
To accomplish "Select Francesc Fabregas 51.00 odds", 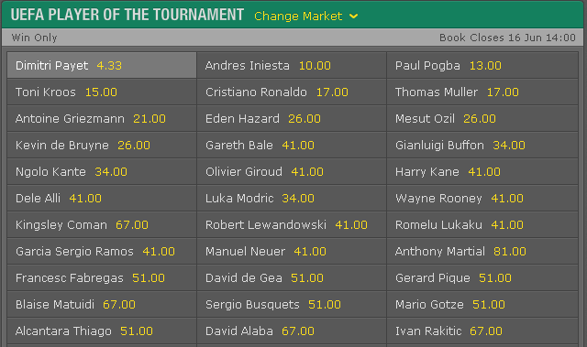I will (102, 277).
